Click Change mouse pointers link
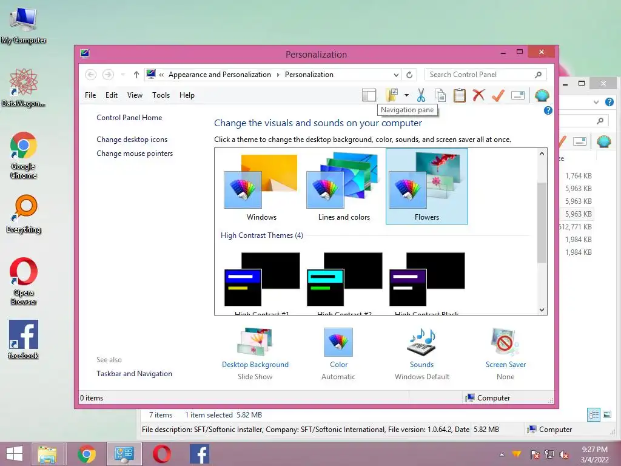Viewport: 621px width, 466px height. 135,154
